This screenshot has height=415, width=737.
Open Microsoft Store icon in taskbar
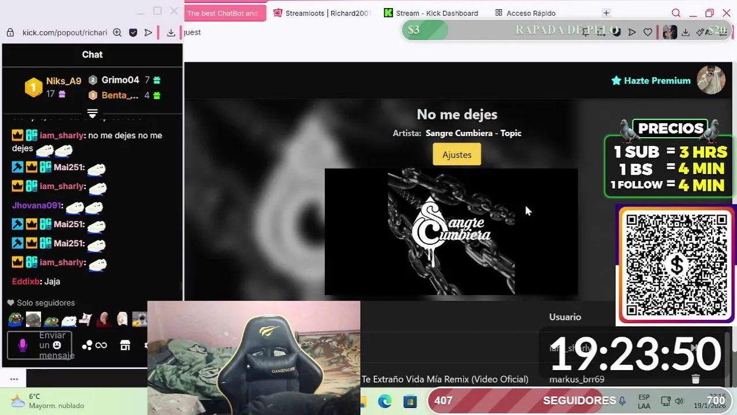coord(410,401)
